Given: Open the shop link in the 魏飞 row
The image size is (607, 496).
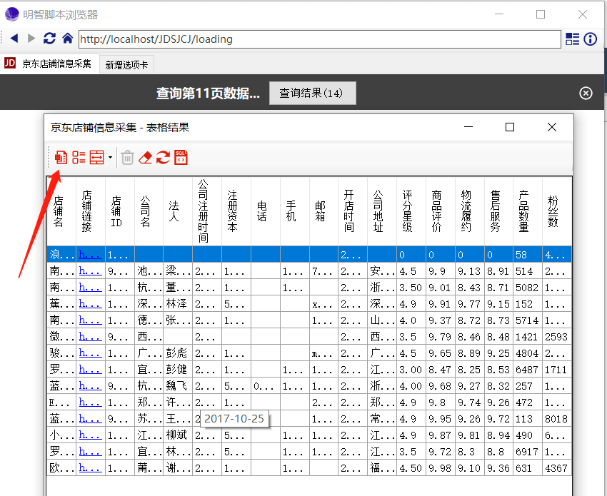Looking at the screenshot, I should 90,385.
